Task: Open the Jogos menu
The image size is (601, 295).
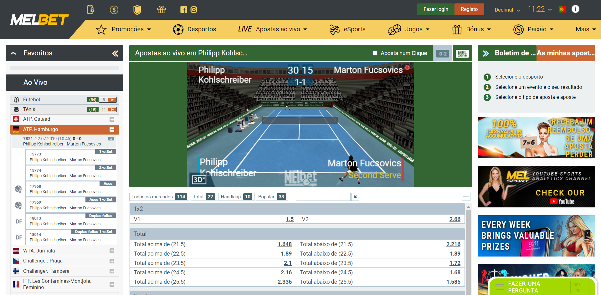Action: 417,29
